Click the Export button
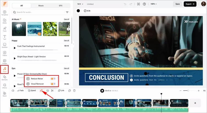Viewport: 207px width, 113px height. (190, 4)
